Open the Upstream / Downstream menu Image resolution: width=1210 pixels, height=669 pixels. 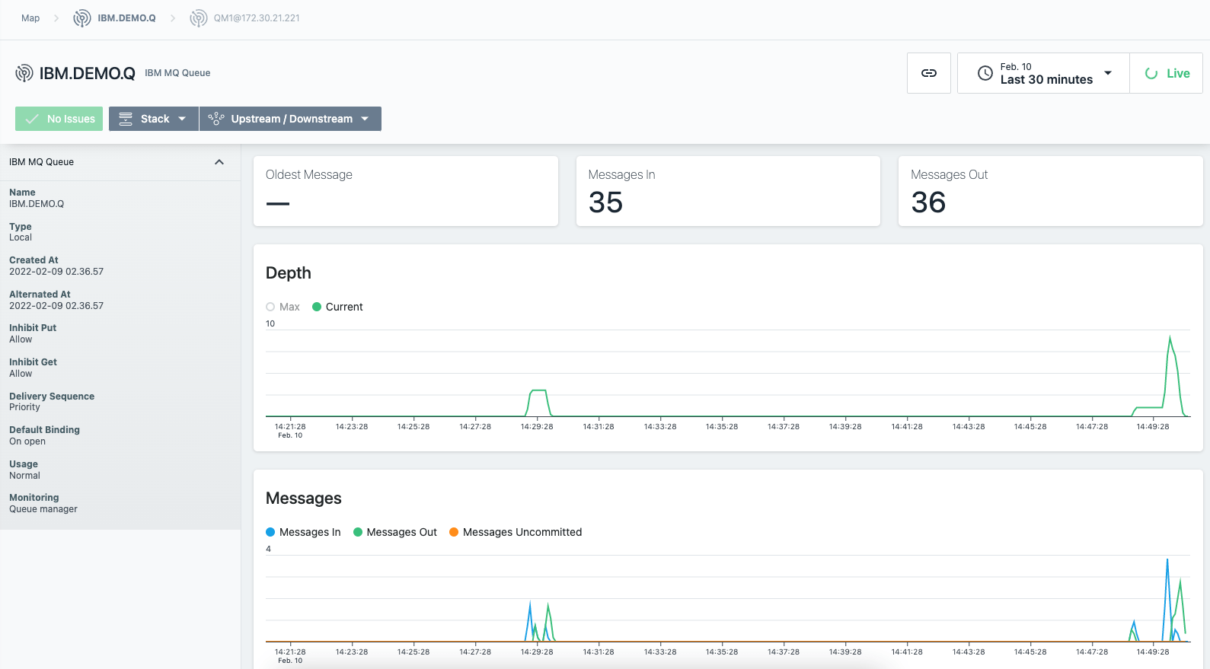290,119
